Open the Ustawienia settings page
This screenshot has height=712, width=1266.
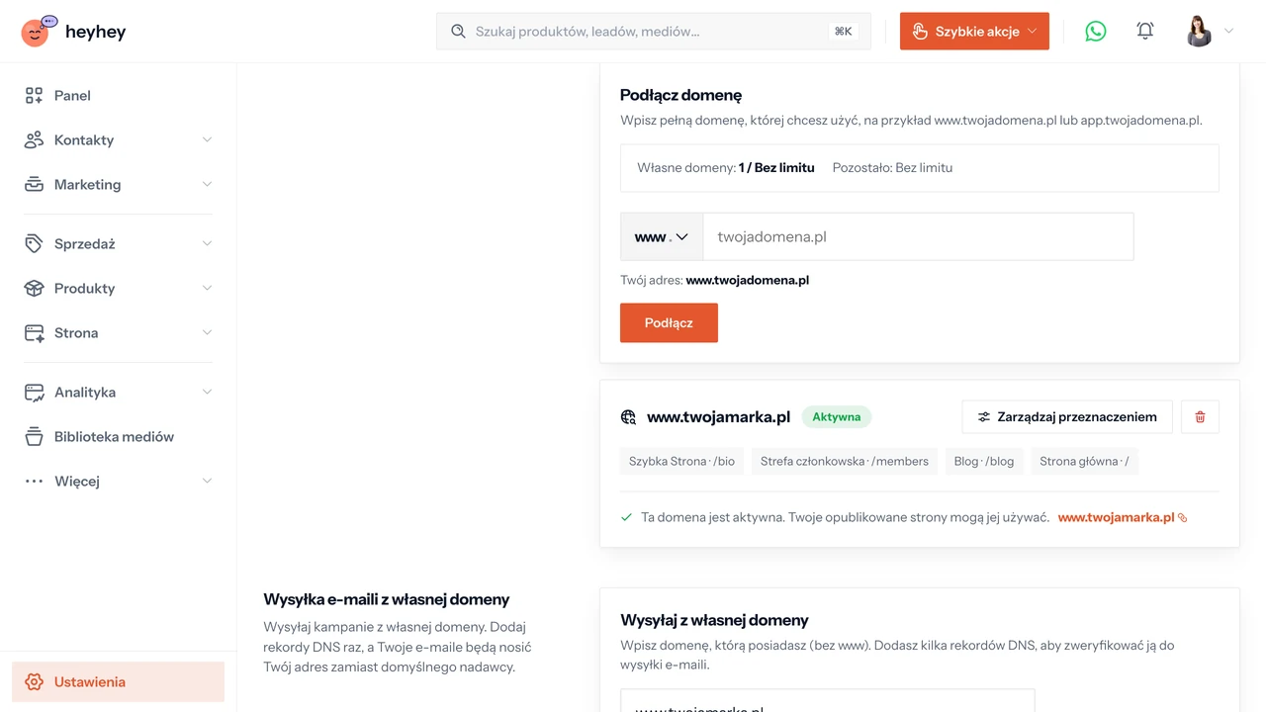[119, 682]
